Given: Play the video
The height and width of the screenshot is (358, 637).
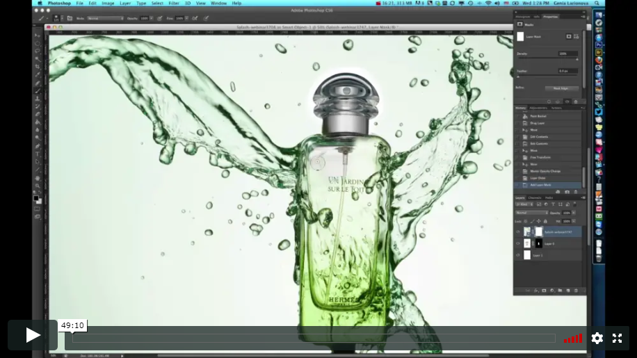Looking at the screenshot, I should (33, 335).
